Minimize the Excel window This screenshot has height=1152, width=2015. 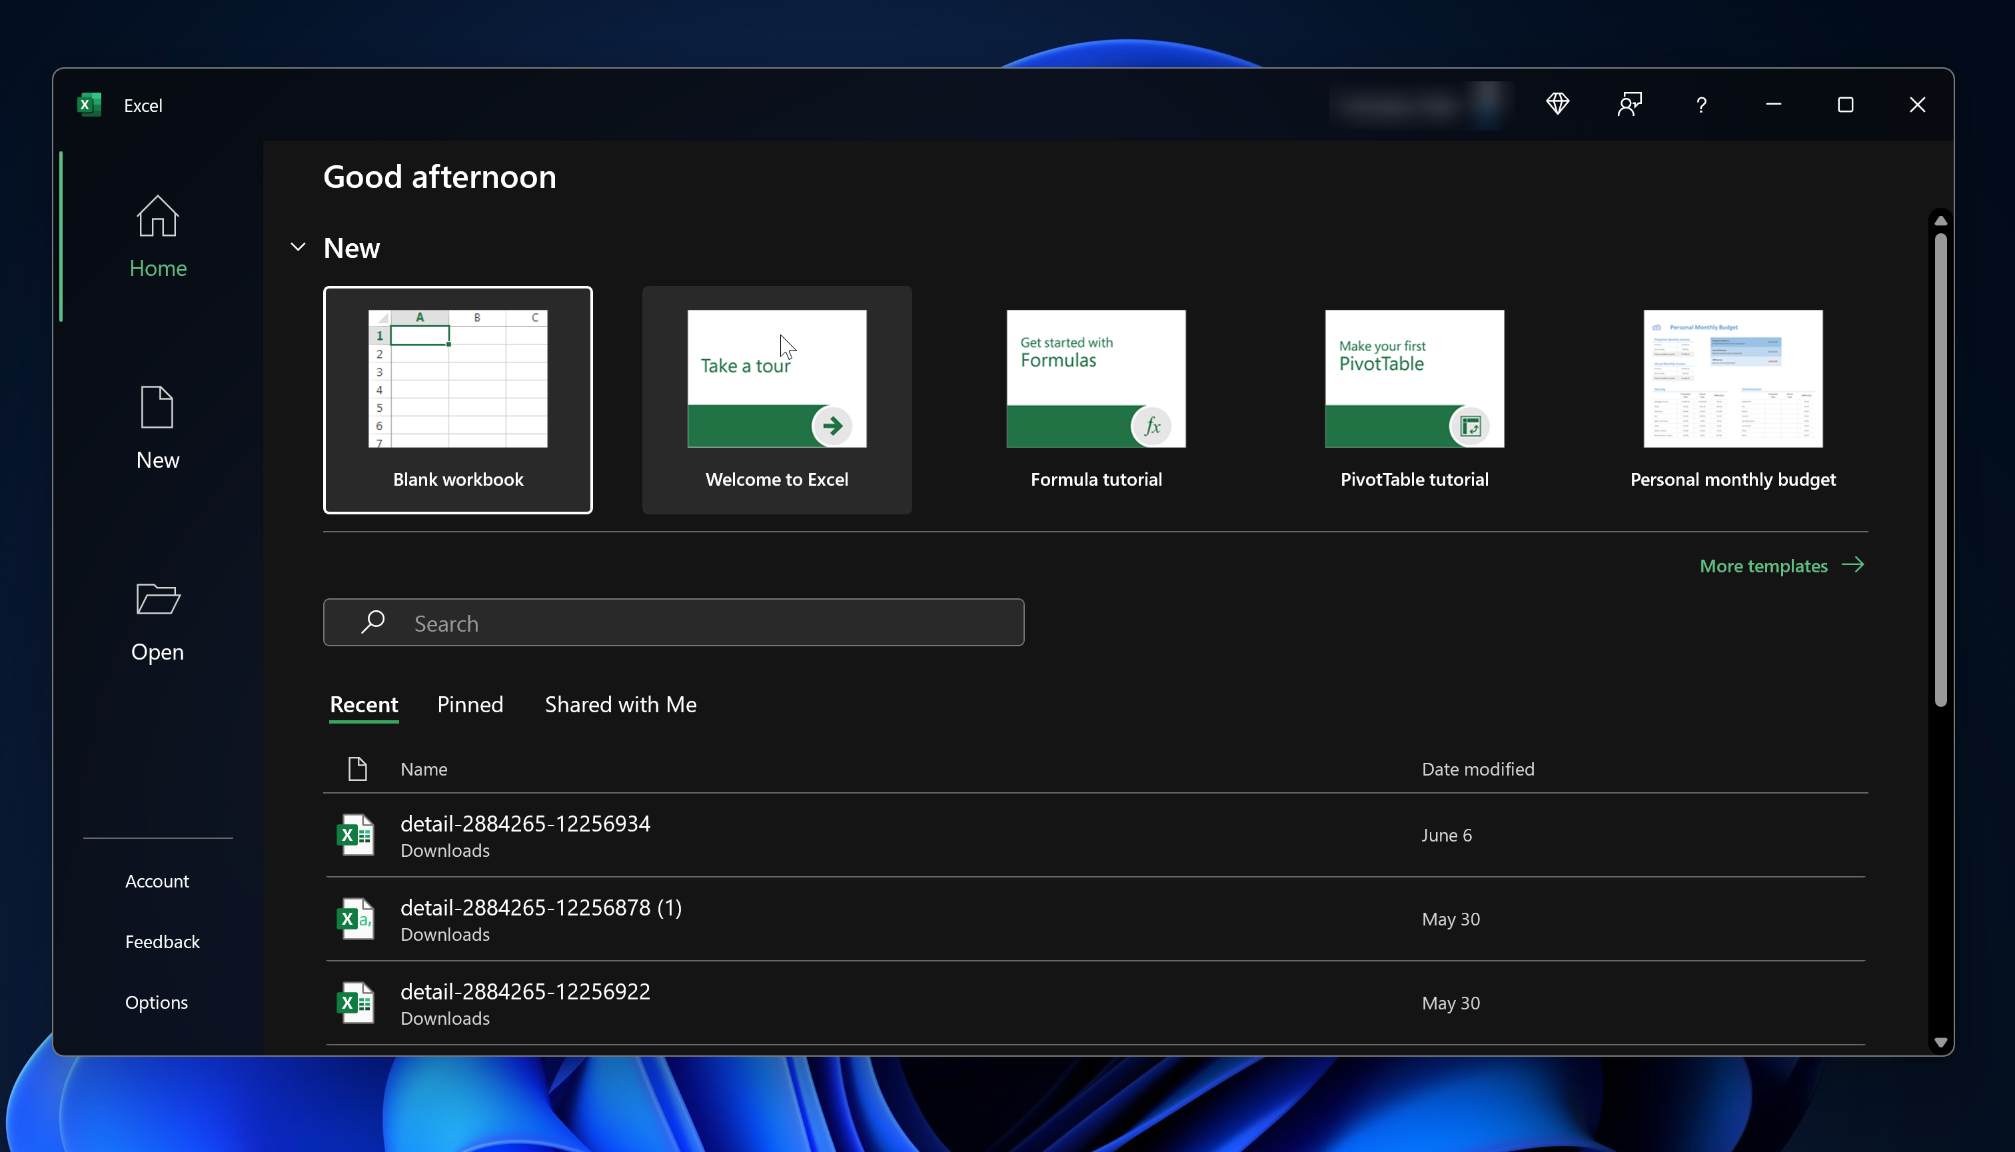[1773, 105]
